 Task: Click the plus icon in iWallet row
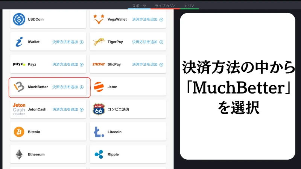coord(82,42)
